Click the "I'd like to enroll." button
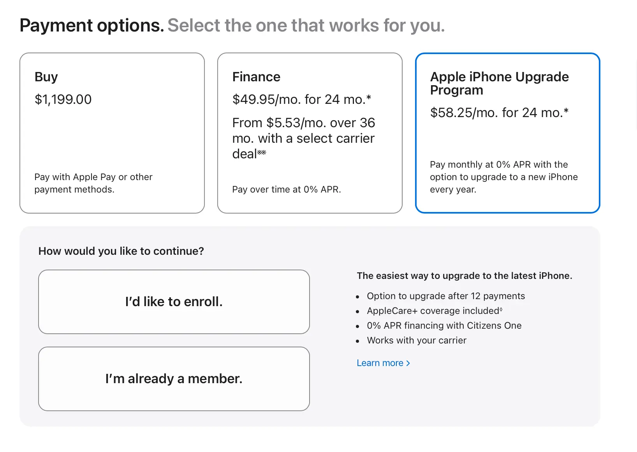Viewport: 637px width, 452px height. (x=174, y=302)
